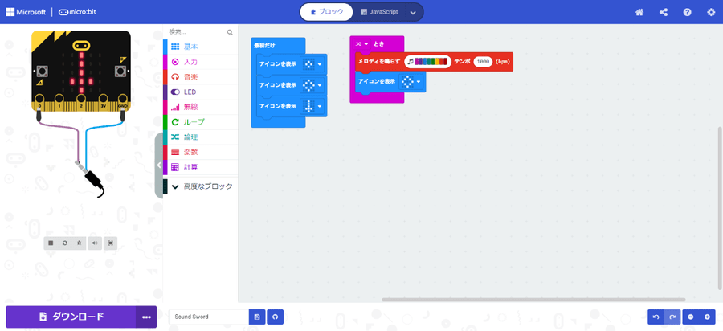Switch to the ブロック editor tab

coord(326,12)
